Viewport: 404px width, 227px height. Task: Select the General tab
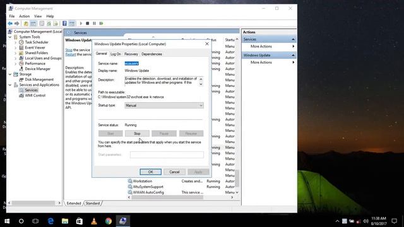tap(101, 54)
